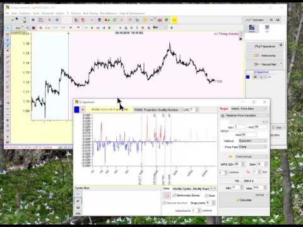Click the Astronomy module button
The image size is (303, 227).
265,55
